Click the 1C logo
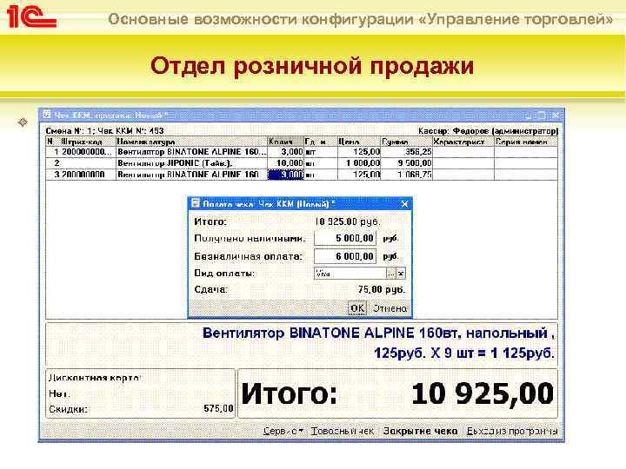Screen dimensions: 626x469 (31, 17)
